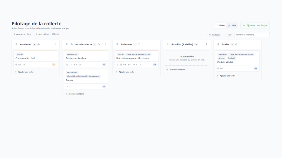Screen dimensions: 282x158
Task: Add a task in En cours de collecte
Action: tap(75, 94)
